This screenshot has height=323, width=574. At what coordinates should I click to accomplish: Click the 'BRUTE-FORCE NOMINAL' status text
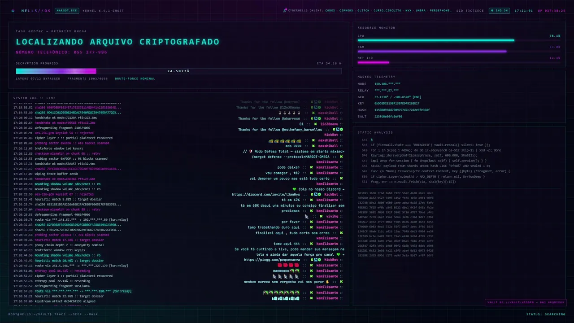(135, 79)
